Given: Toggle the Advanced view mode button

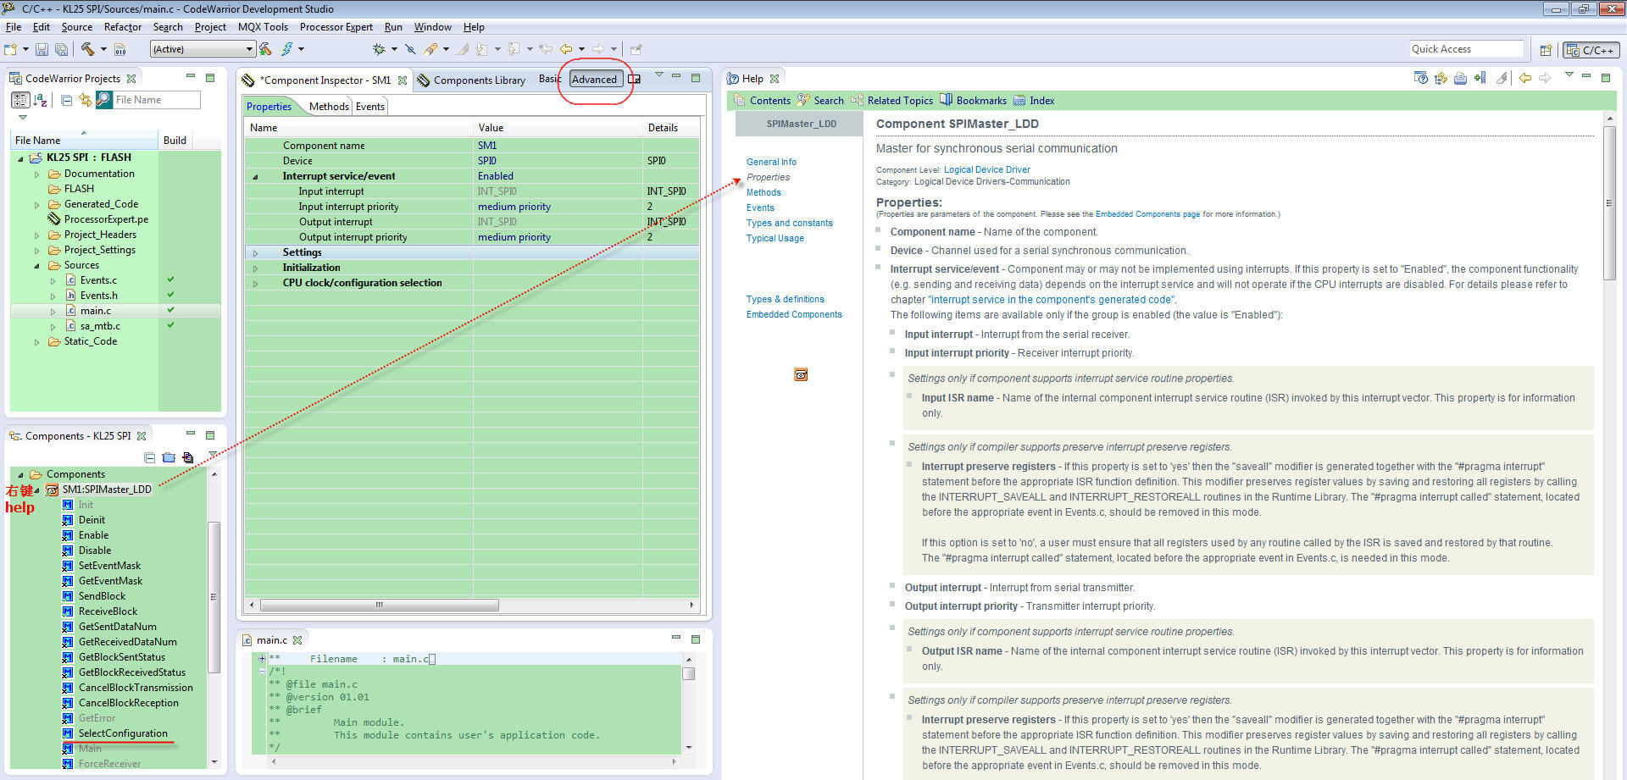Looking at the screenshot, I should pyautogui.click(x=595, y=79).
